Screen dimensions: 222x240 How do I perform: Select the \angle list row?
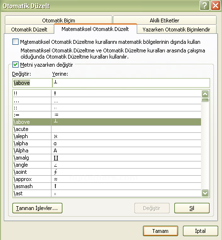(107, 165)
